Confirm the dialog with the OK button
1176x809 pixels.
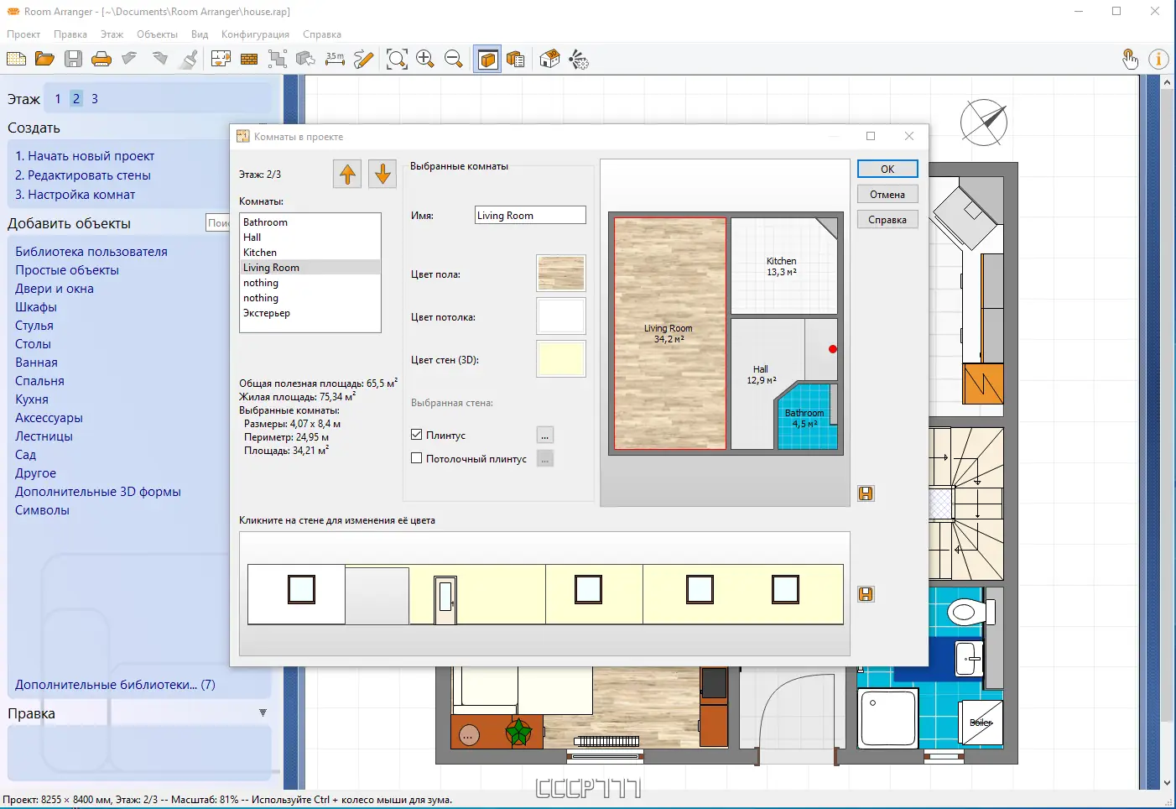pos(887,169)
